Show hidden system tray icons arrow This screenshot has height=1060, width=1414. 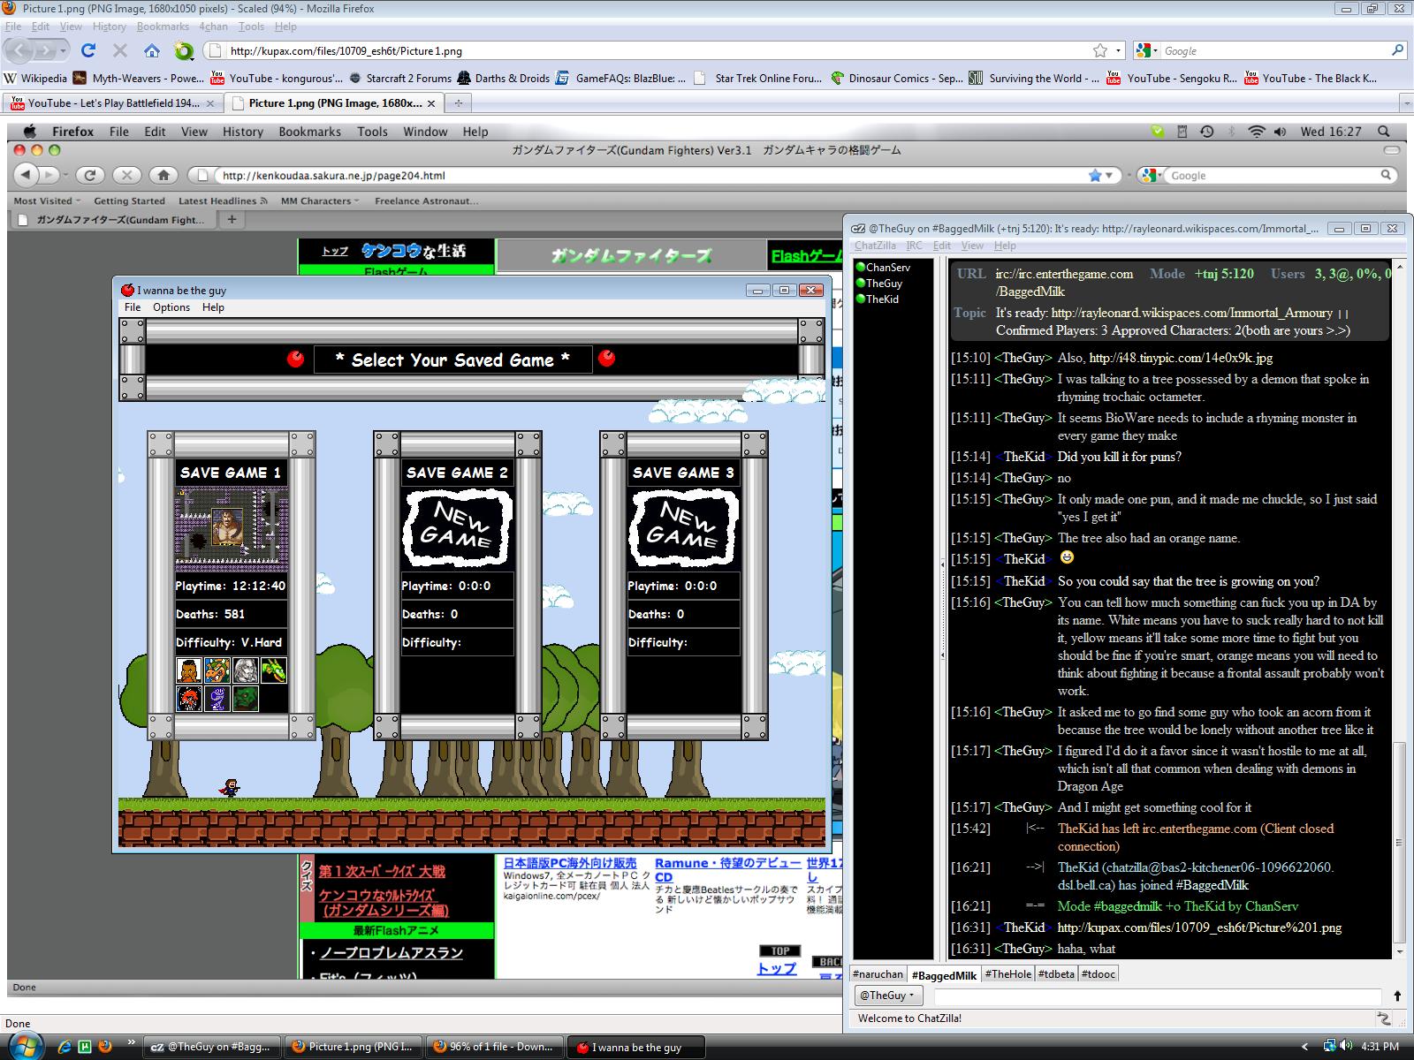coord(1305,1047)
